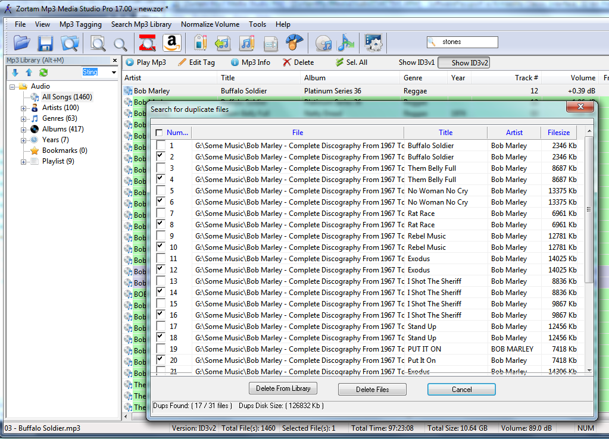Click the rename files toolbar icon

click(271, 43)
